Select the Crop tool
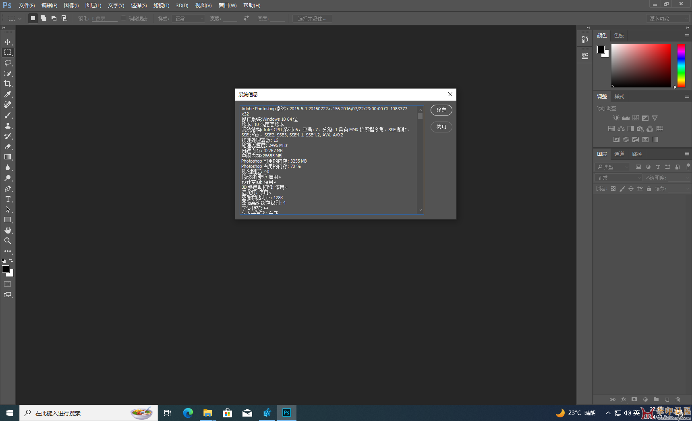 pos(8,84)
